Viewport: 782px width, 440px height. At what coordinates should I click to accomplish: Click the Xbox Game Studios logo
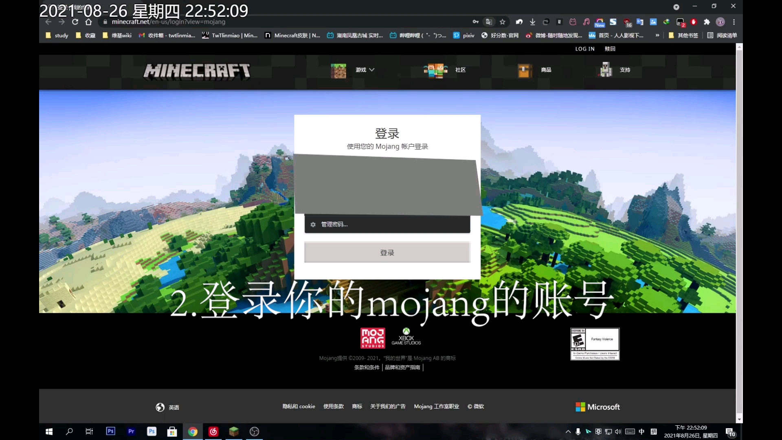[x=406, y=337]
